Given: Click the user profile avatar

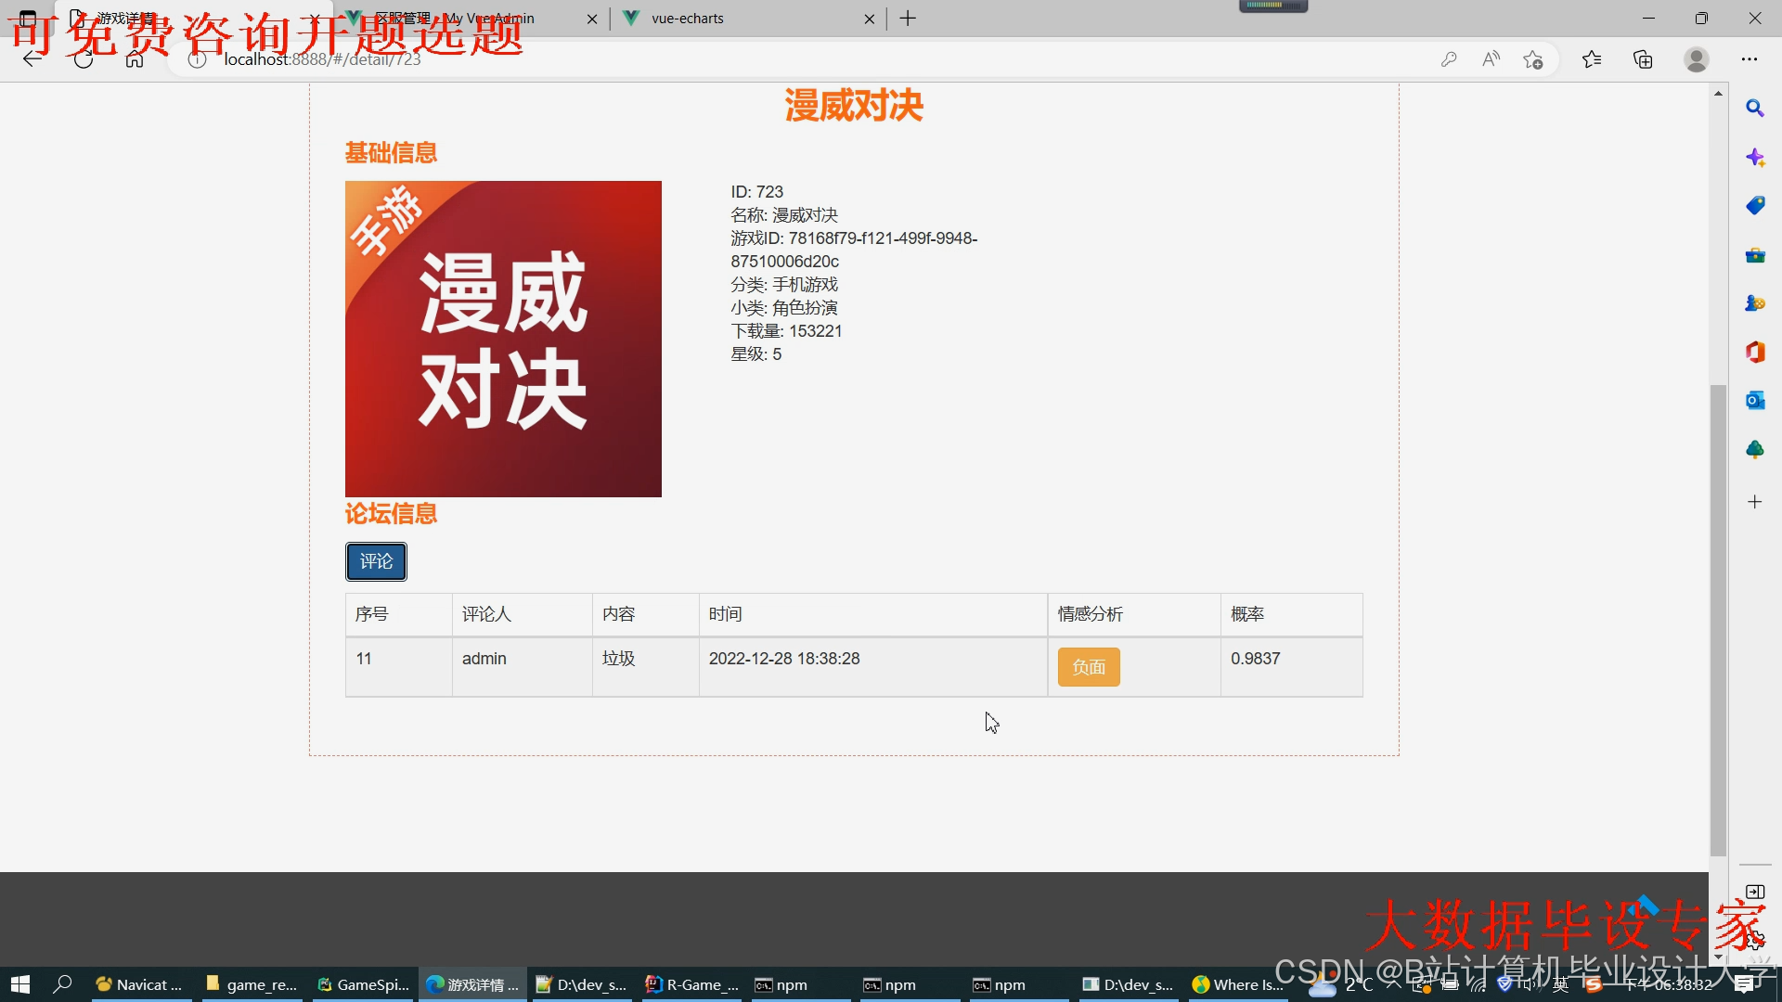Looking at the screenshot, I should coord(1697,59).
